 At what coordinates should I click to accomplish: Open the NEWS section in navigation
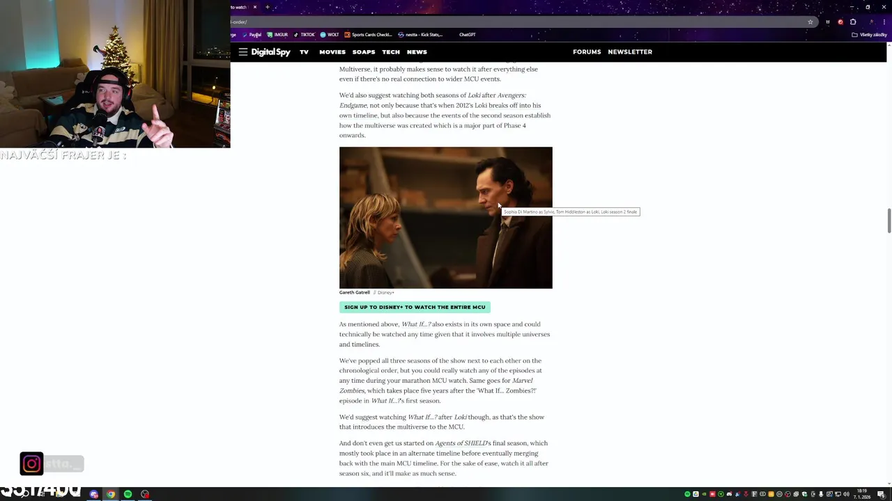pyautogui.click(x=417, y=52)
